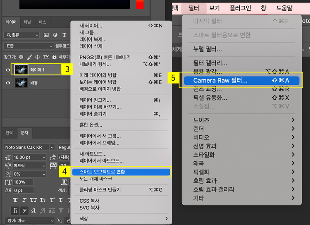
Task: Click the font size icon beside 16.06 pt
Action: point(8,157)
